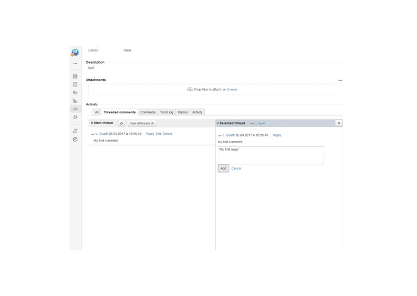Switch to the Comments tab
This screenshot has height=296, width=417.
click(148, 112)
